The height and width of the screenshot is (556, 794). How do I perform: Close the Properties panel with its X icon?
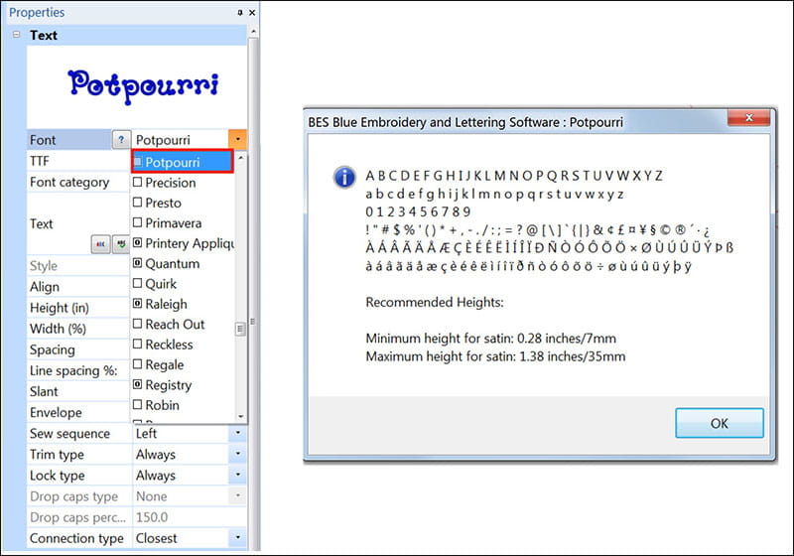click(x=251, y=13)
